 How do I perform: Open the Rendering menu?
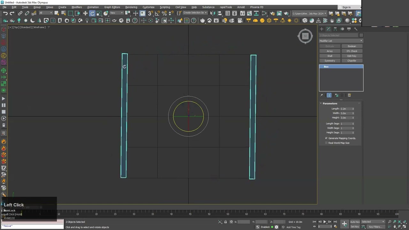point(131,7)
